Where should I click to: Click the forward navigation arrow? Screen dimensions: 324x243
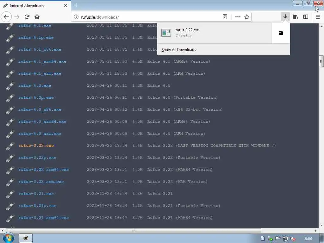coord(17,17)
